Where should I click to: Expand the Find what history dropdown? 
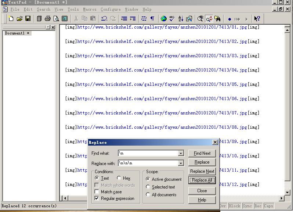[x=181, y=153]
